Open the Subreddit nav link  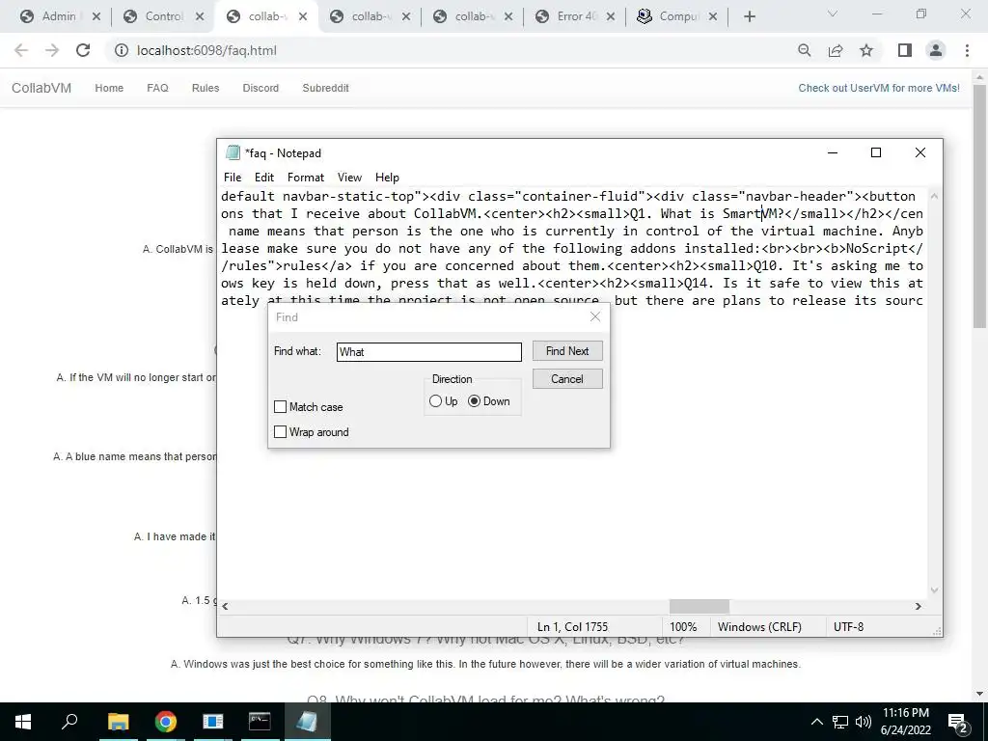coord(326,88)
